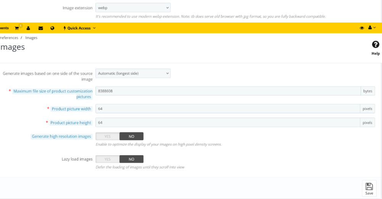
Task: Click the Save floppy disk icon
Action: click(369, 188)
